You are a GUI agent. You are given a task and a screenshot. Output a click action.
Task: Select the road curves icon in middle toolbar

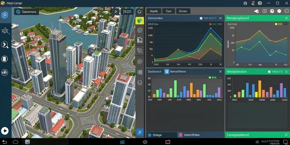coord(140,50)
